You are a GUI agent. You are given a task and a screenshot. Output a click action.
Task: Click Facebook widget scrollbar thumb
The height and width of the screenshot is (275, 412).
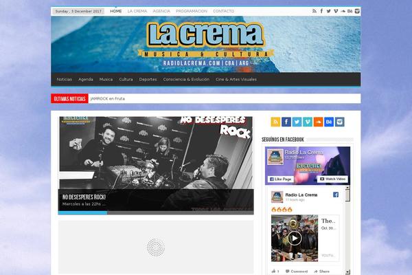347,195
